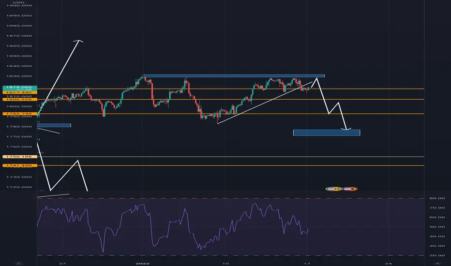This screenshot has width=451, height=266.
Task: Select the 1817.442 price line label
Action: point(19,92)
